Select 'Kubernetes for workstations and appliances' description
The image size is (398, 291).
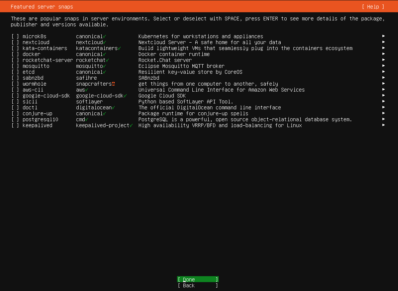coord(201,36)
